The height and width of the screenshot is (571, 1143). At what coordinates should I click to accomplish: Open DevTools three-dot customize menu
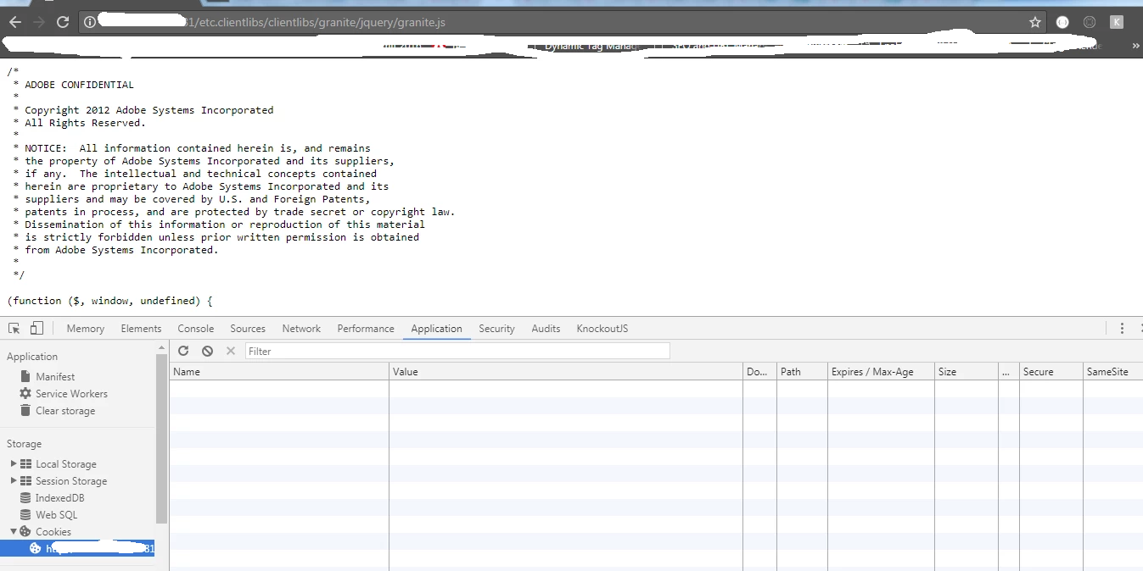(1122, 328)
